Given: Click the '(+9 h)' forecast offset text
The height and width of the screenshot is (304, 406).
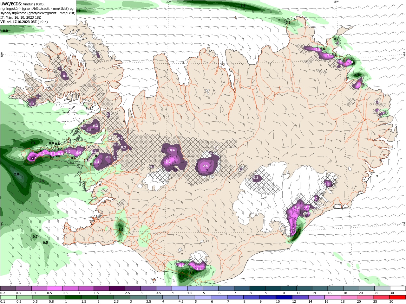Looking at the screenshot, I should 43,22.
